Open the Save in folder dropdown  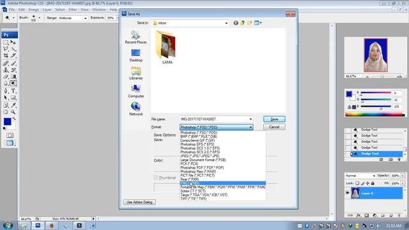coord(226,23)
